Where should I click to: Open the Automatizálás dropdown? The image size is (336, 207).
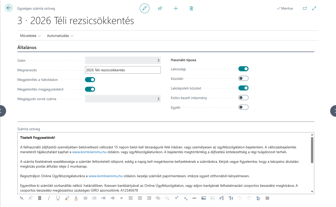[x=60, y=36]
